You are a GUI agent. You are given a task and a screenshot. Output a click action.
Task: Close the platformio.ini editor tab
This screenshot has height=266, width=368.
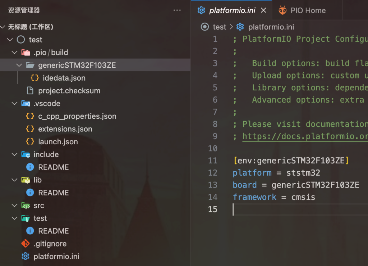click(x=263, y=10)
